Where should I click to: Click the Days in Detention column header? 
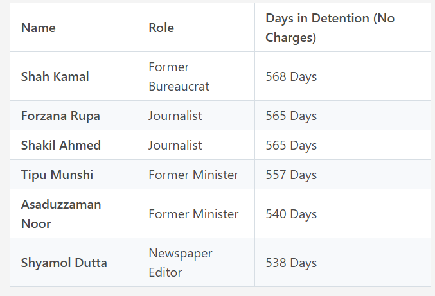[x=330, y=28]
